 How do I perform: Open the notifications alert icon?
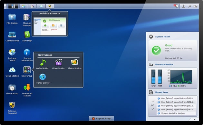176,6
